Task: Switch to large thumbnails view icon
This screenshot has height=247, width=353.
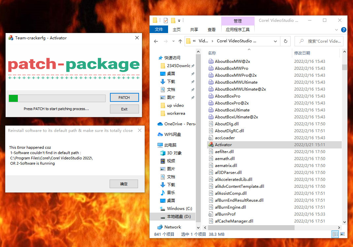Action: pyautogui.click(x=342, y=234)
